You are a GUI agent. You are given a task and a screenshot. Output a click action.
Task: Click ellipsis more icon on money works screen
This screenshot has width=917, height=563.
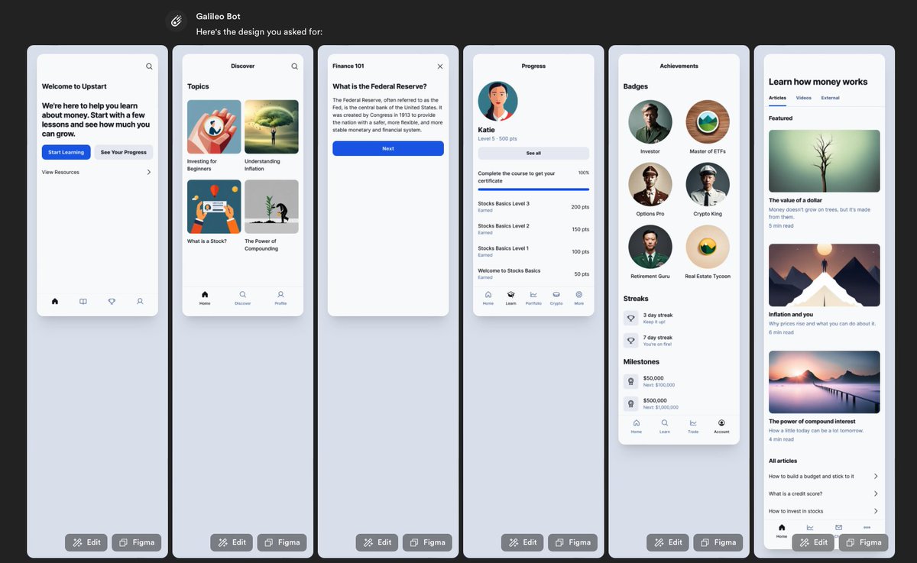(x=867, y=527)
